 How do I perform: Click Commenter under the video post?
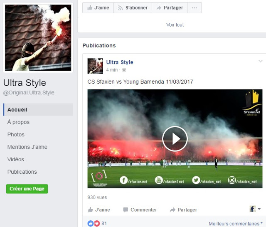tap(140, 210)
